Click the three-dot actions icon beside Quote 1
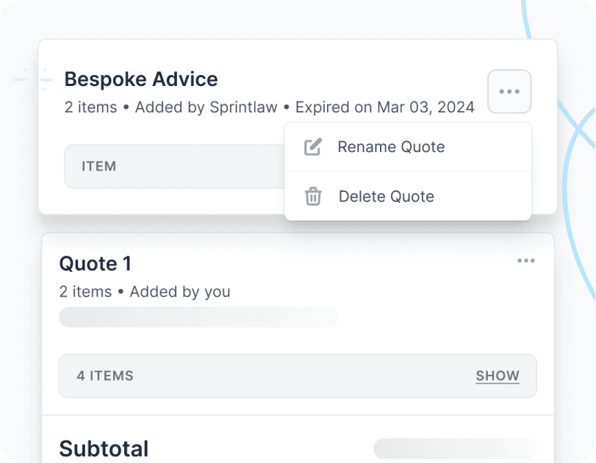The image size is (596, 463). (526, 261)
